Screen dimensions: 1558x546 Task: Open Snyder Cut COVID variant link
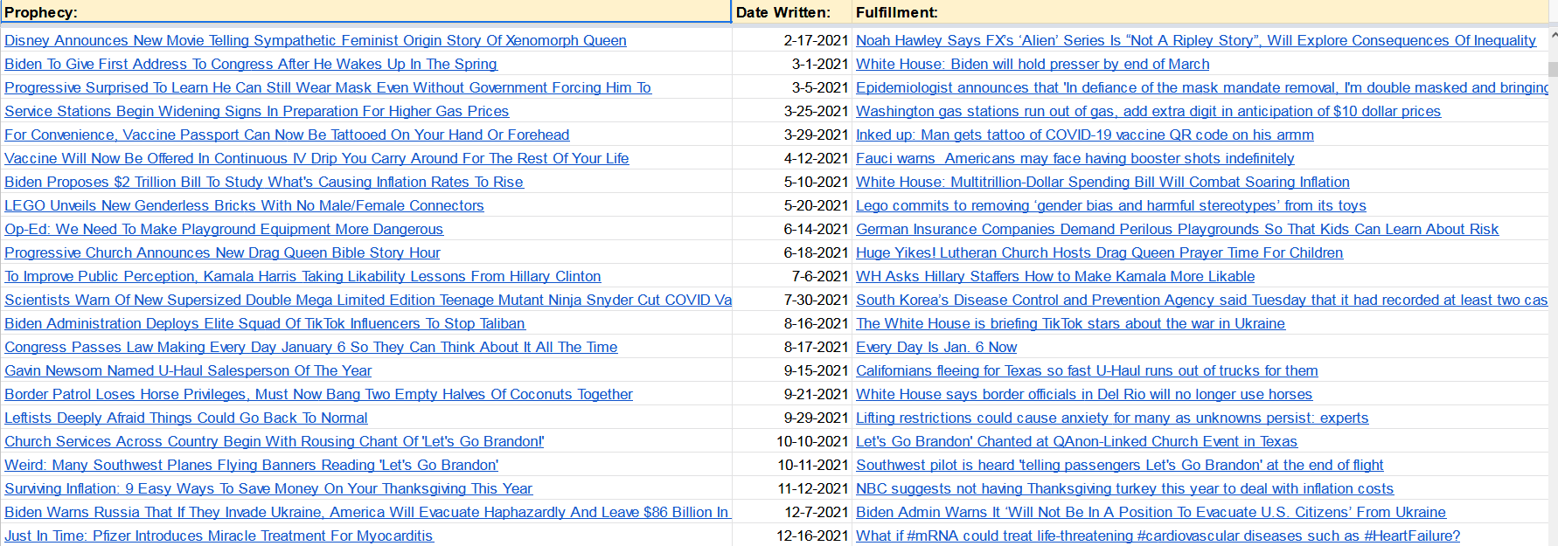point(368,300)
